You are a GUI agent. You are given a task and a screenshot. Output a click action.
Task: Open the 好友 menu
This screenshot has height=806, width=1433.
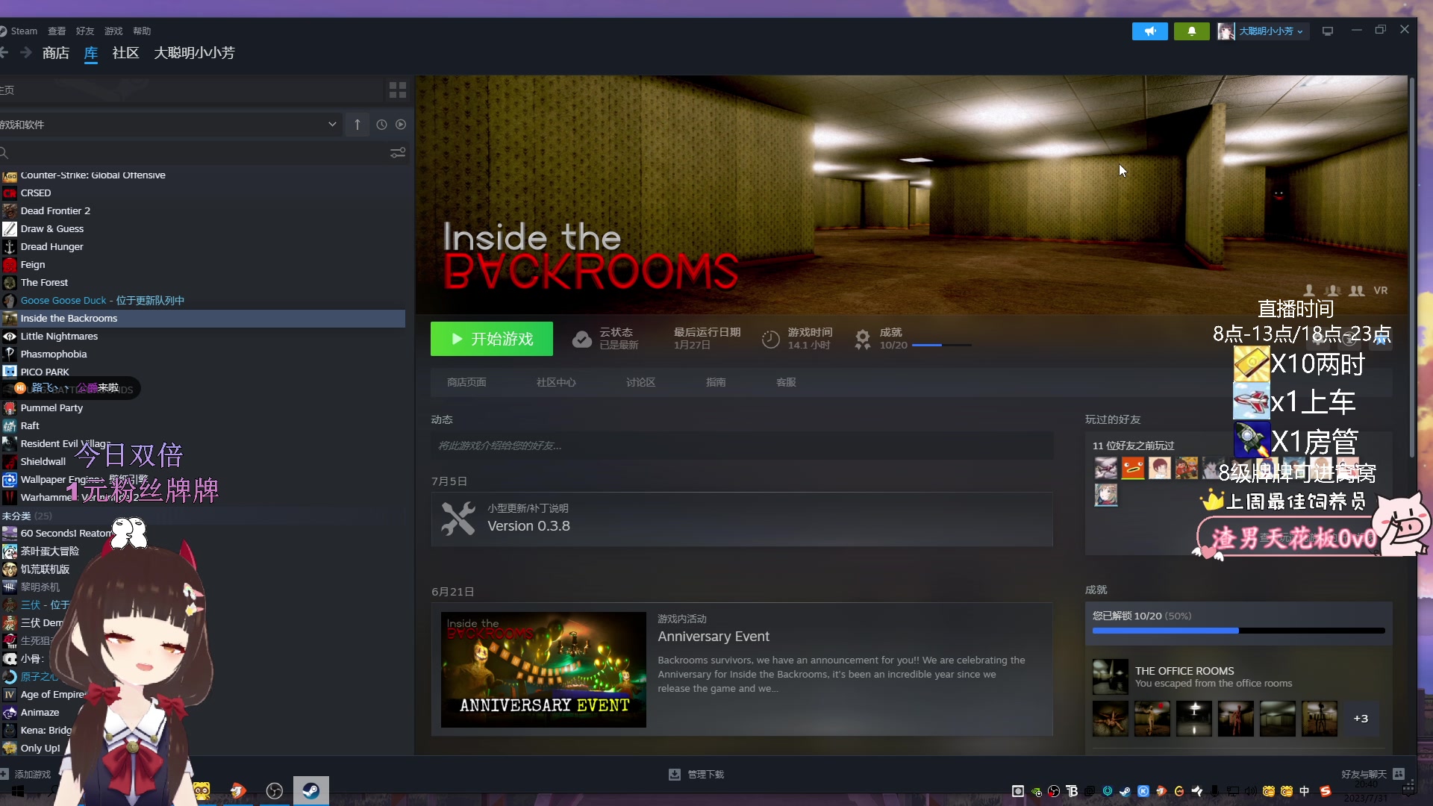(x=85, y=31)
